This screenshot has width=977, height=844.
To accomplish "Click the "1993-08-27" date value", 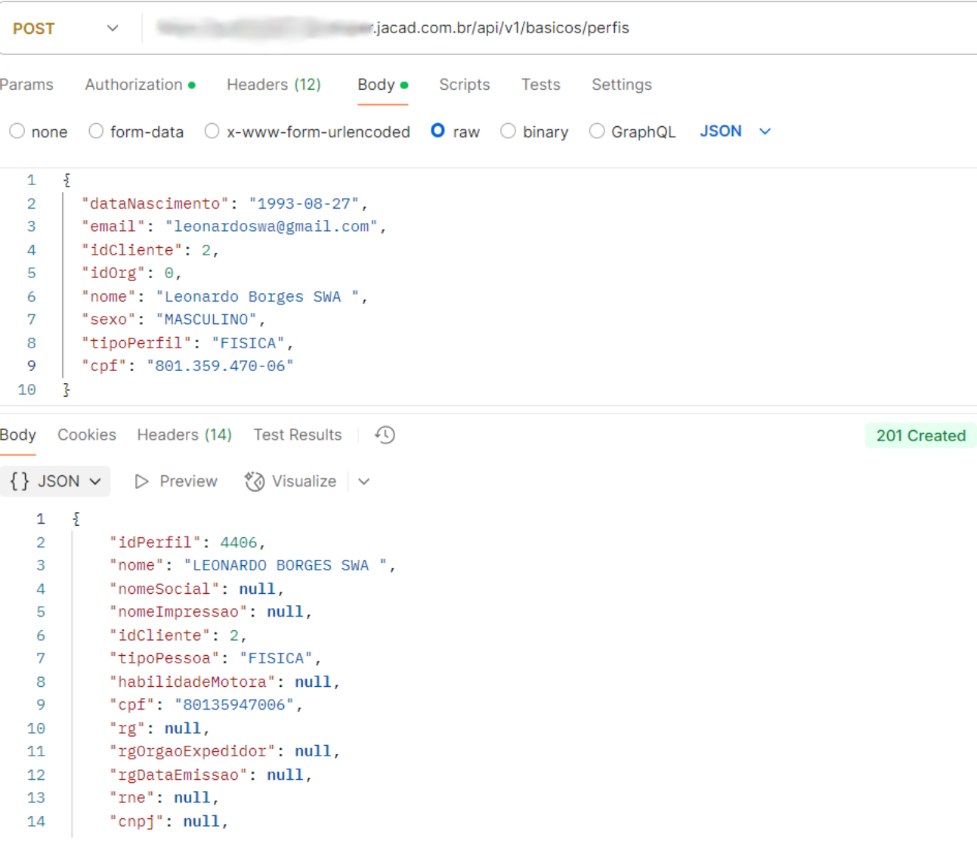I will point(304,204).
